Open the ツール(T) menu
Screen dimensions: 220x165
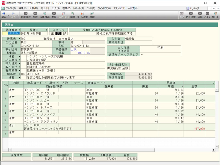point(91,9)
